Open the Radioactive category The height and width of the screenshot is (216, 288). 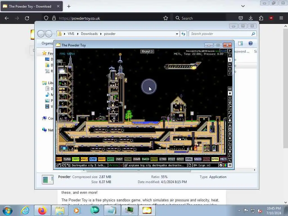(x=230, y=134)
